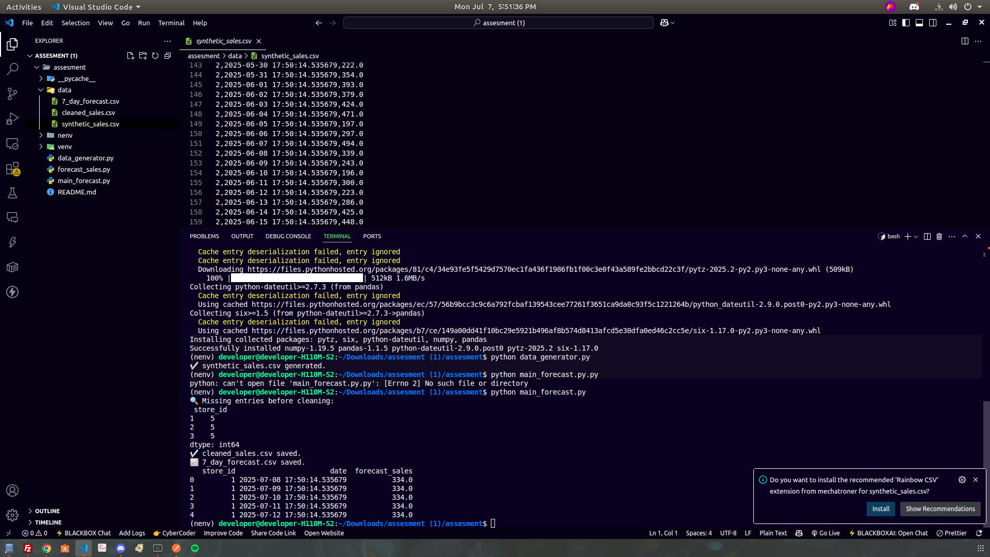Screen dimensions: 990x557
Task: Click Show Recommendations button
Action: tap(940, 509)
